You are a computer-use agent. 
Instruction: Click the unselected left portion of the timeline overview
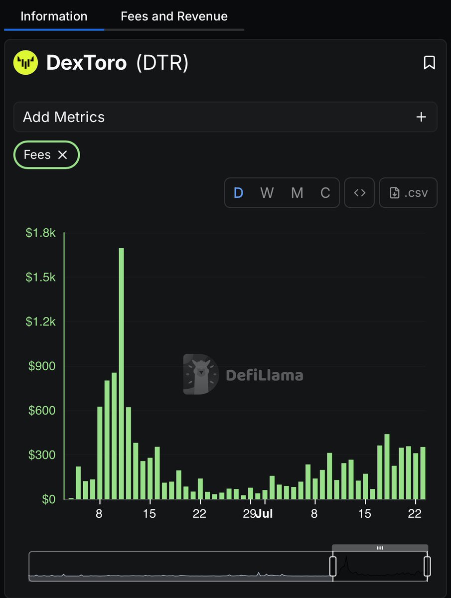(179, 567)
